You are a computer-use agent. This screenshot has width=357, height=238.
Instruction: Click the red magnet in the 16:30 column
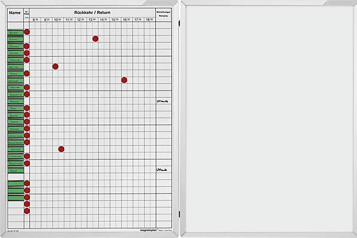click(x=124, y=80)
